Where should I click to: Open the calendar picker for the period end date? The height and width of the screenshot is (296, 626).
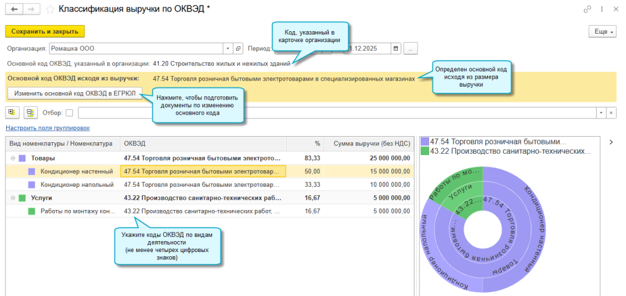tap(396, 48)
